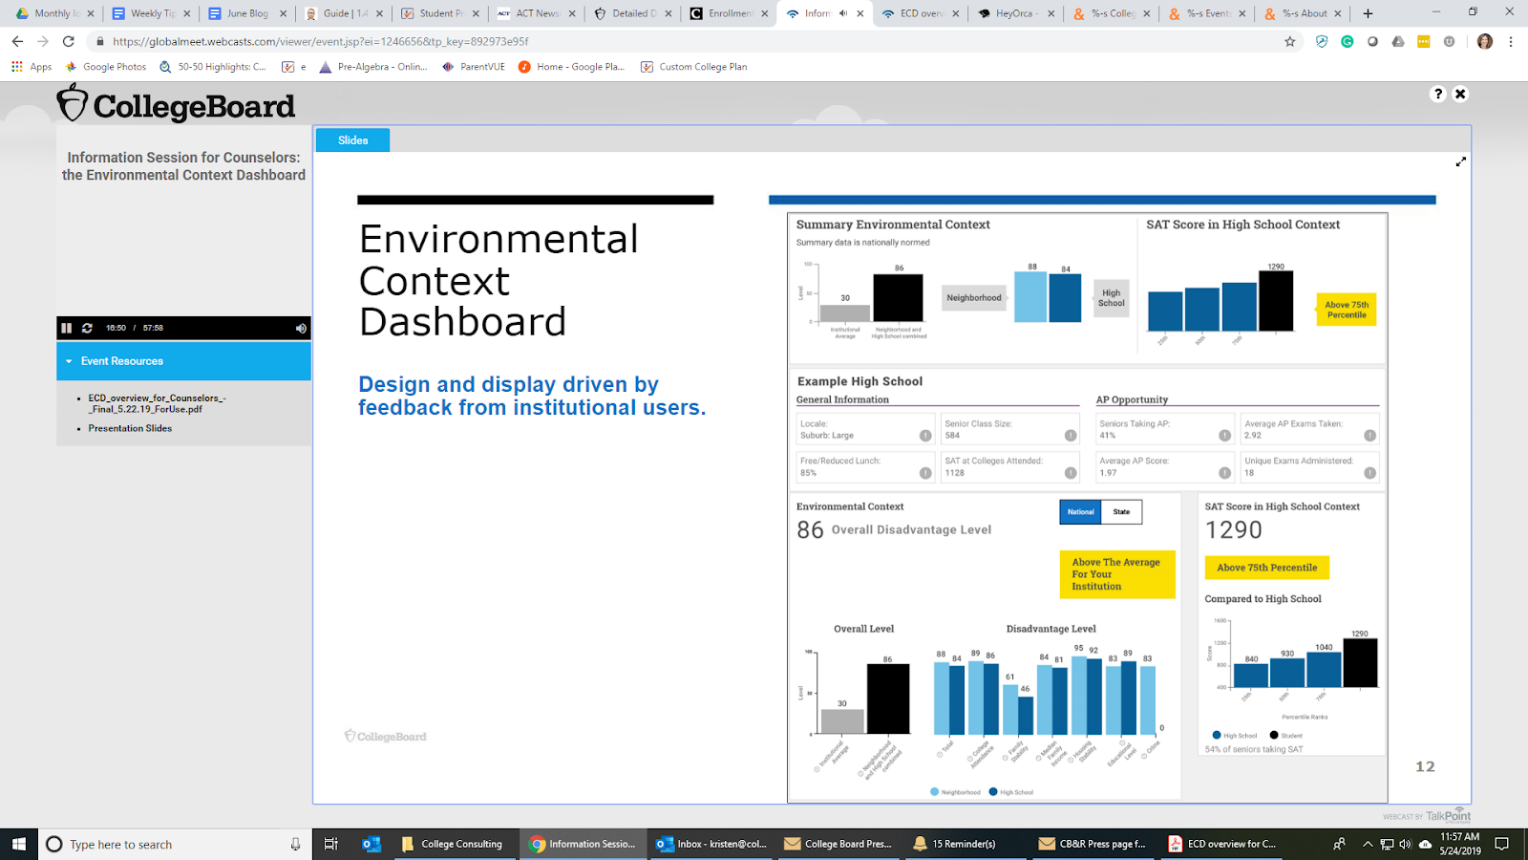Switch to the June Blog tab
Viewport: 1528px width, 860px height.
(x=246, y=13)
